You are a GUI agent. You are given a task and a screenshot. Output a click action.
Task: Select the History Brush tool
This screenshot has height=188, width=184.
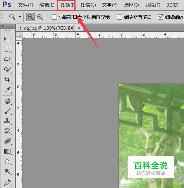(7, 131)
